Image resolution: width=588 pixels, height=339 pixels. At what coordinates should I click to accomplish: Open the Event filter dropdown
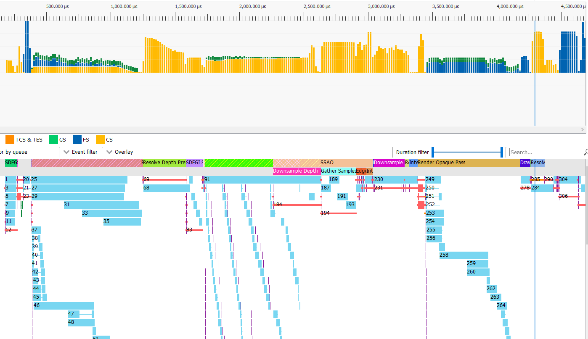[x=81, y=152]
